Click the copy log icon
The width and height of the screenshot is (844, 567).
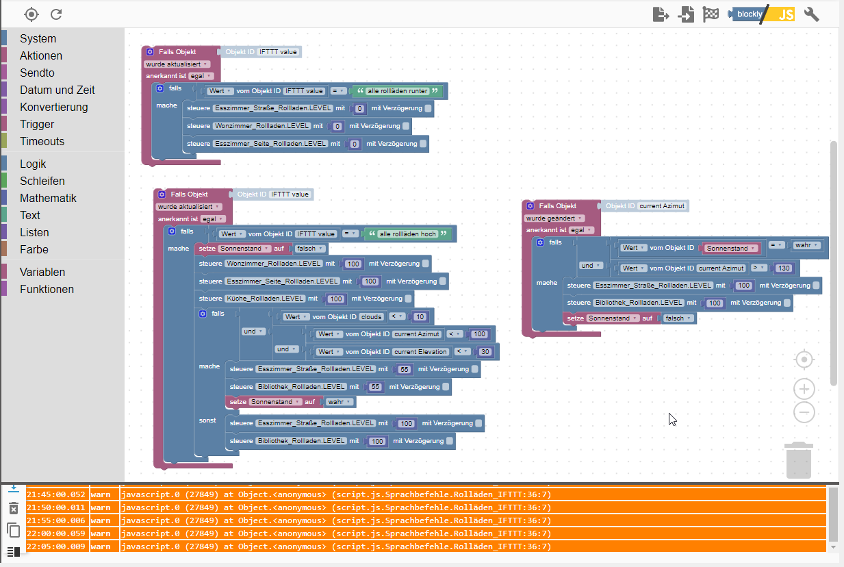click(13, 530)
